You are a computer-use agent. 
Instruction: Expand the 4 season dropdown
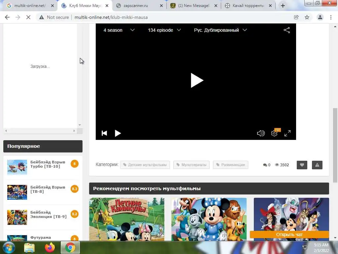pyautogui.click(x=119, y=30)
